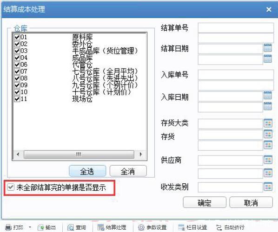Image resolution: width=278 pixels, height=232 pixels.
Task: Click the 打印 printer icon
Action: pos(8,227)
